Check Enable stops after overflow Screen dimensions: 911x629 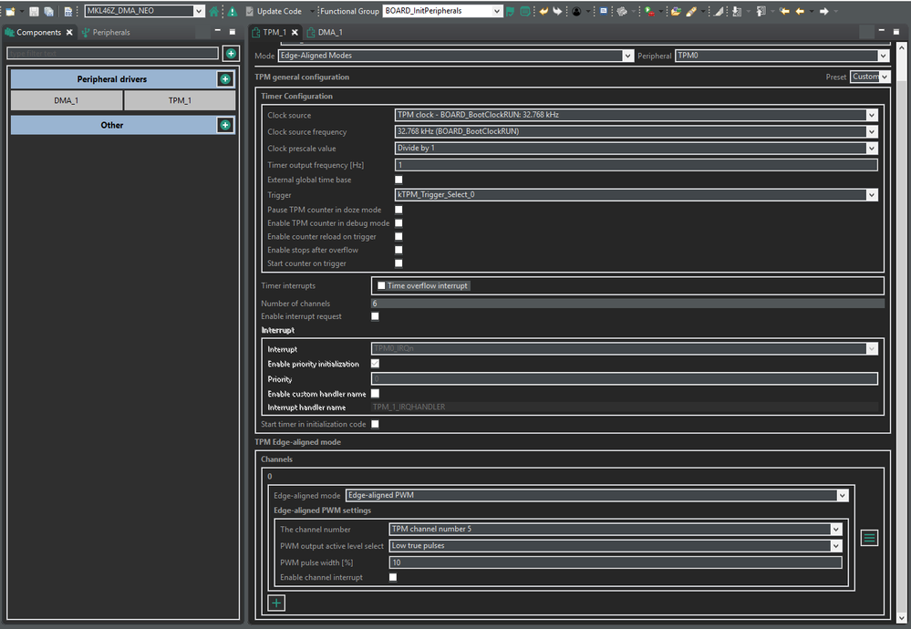[399, 250]
